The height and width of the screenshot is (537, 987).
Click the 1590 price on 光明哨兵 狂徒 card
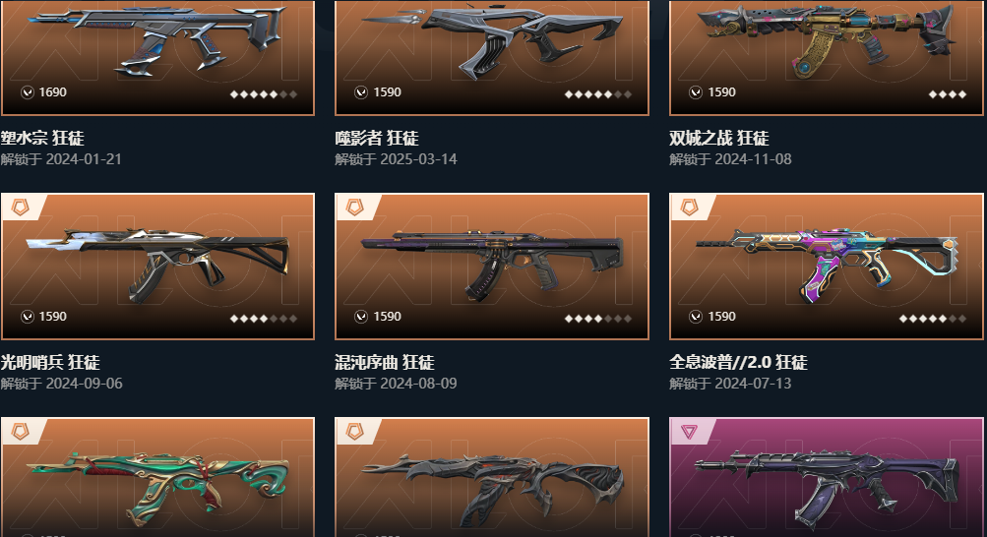(53, 317)
